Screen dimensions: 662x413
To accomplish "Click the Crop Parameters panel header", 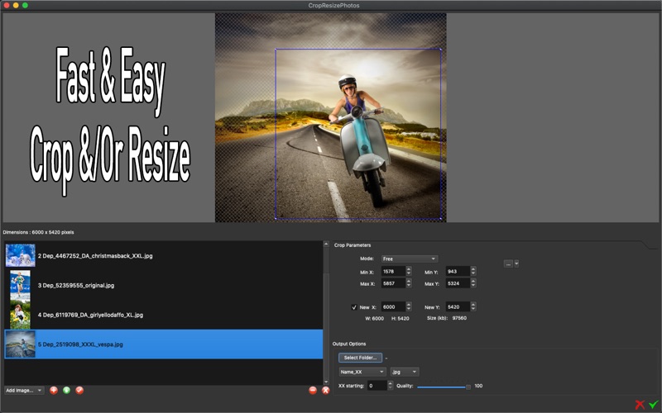I will coord(353,245).
